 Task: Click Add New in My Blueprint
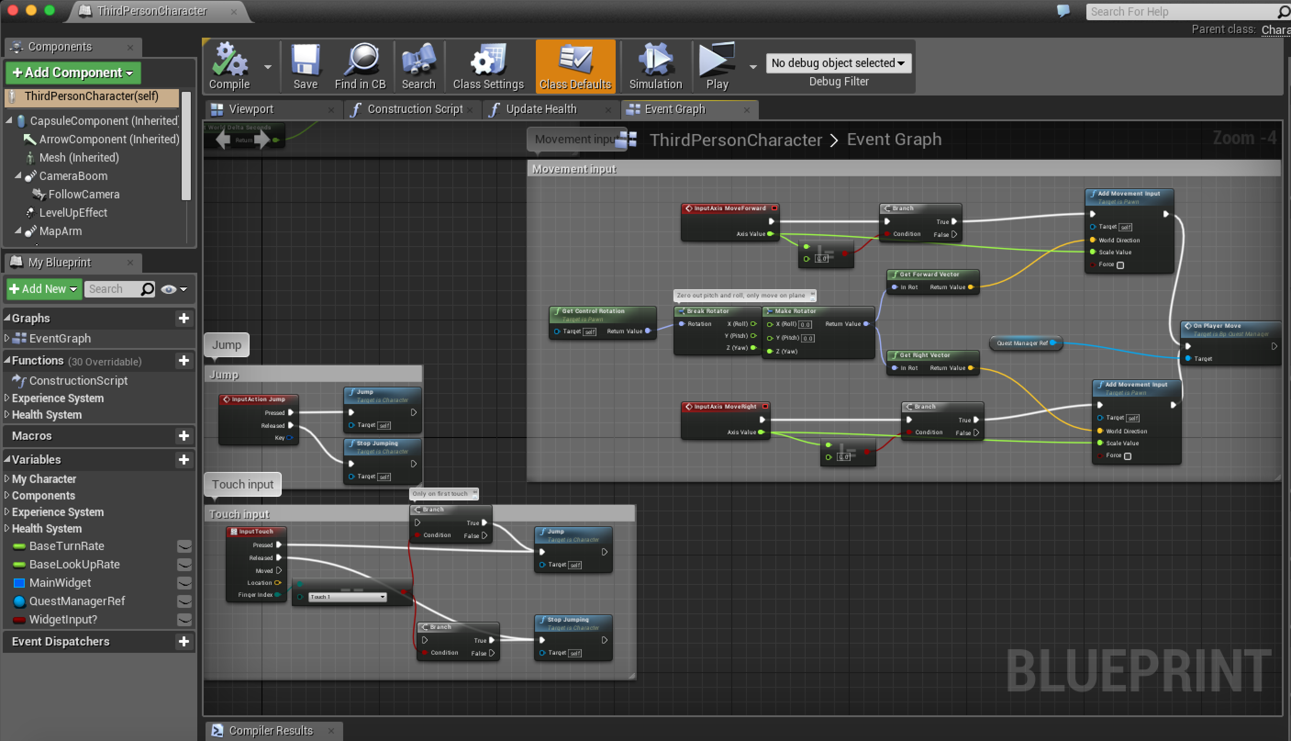pos(44,289)
